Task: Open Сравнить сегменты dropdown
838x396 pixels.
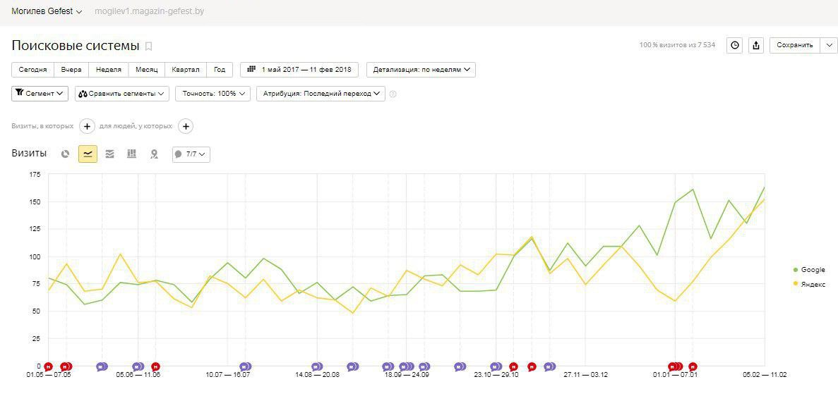Action: (x=122, y=94)
